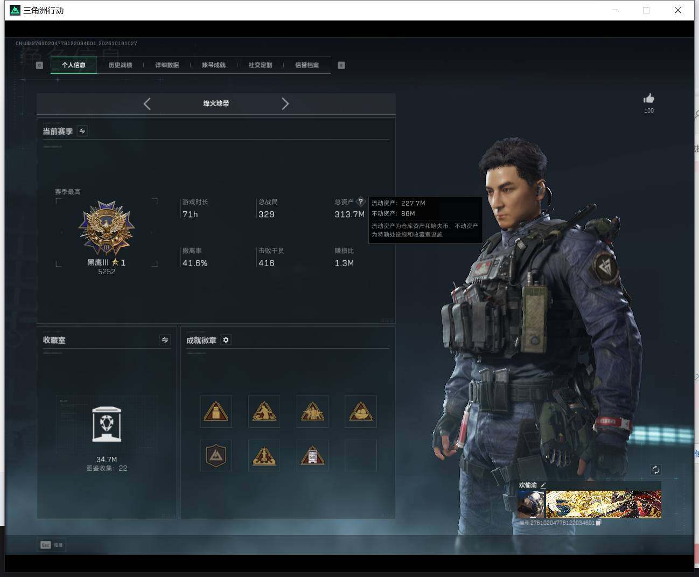Screen dimensions: 699x577
Task: Click the Esc 返回 back button
Action: 52,545
